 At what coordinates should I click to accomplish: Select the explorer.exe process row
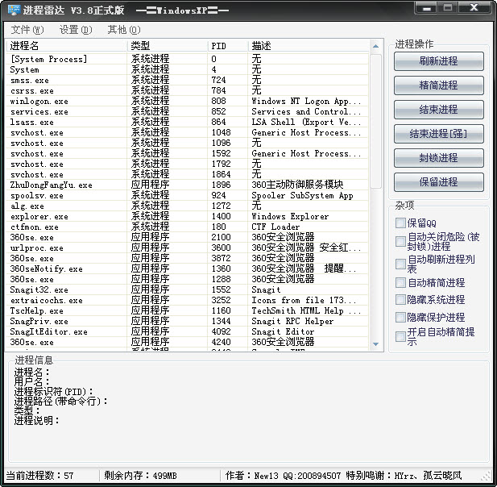click(188, 216)
